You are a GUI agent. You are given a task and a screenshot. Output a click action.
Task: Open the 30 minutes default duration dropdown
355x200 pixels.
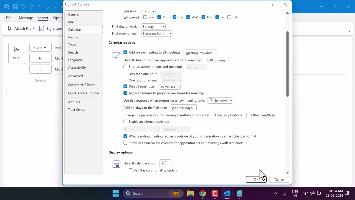click(x=219, y=60)
